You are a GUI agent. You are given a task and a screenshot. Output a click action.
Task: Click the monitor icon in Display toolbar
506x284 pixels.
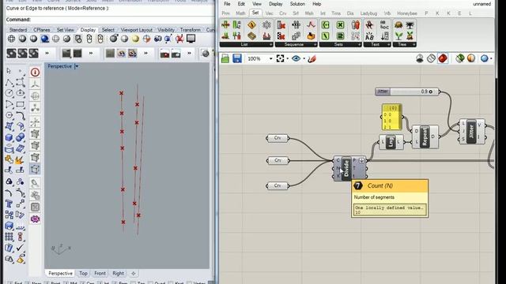(x=191, y=39)
